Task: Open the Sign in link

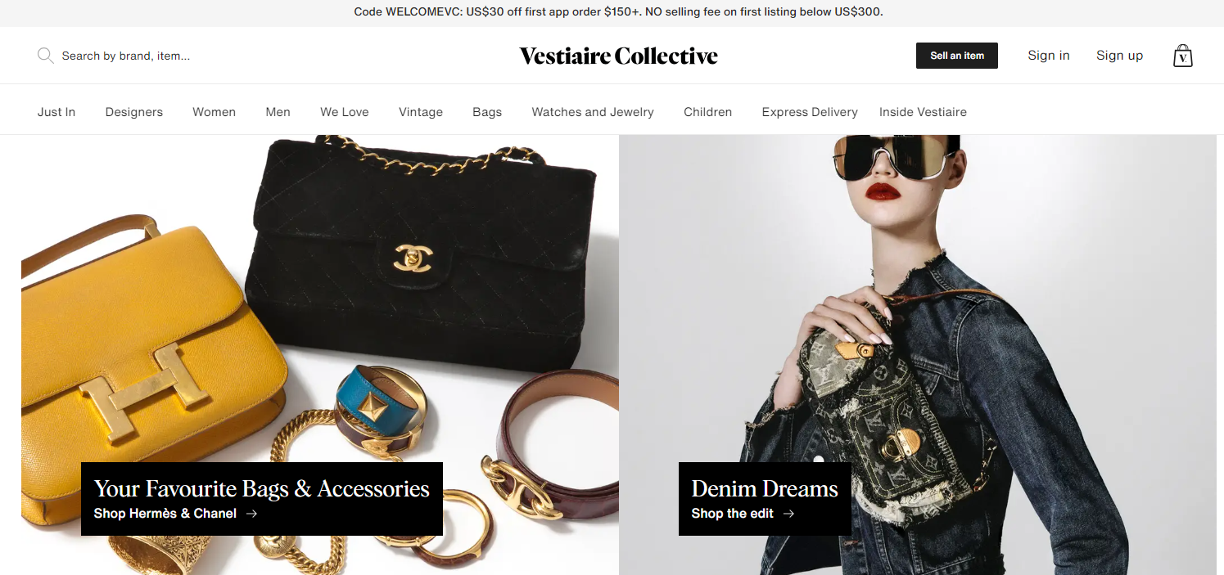Action: point(1049,56)
